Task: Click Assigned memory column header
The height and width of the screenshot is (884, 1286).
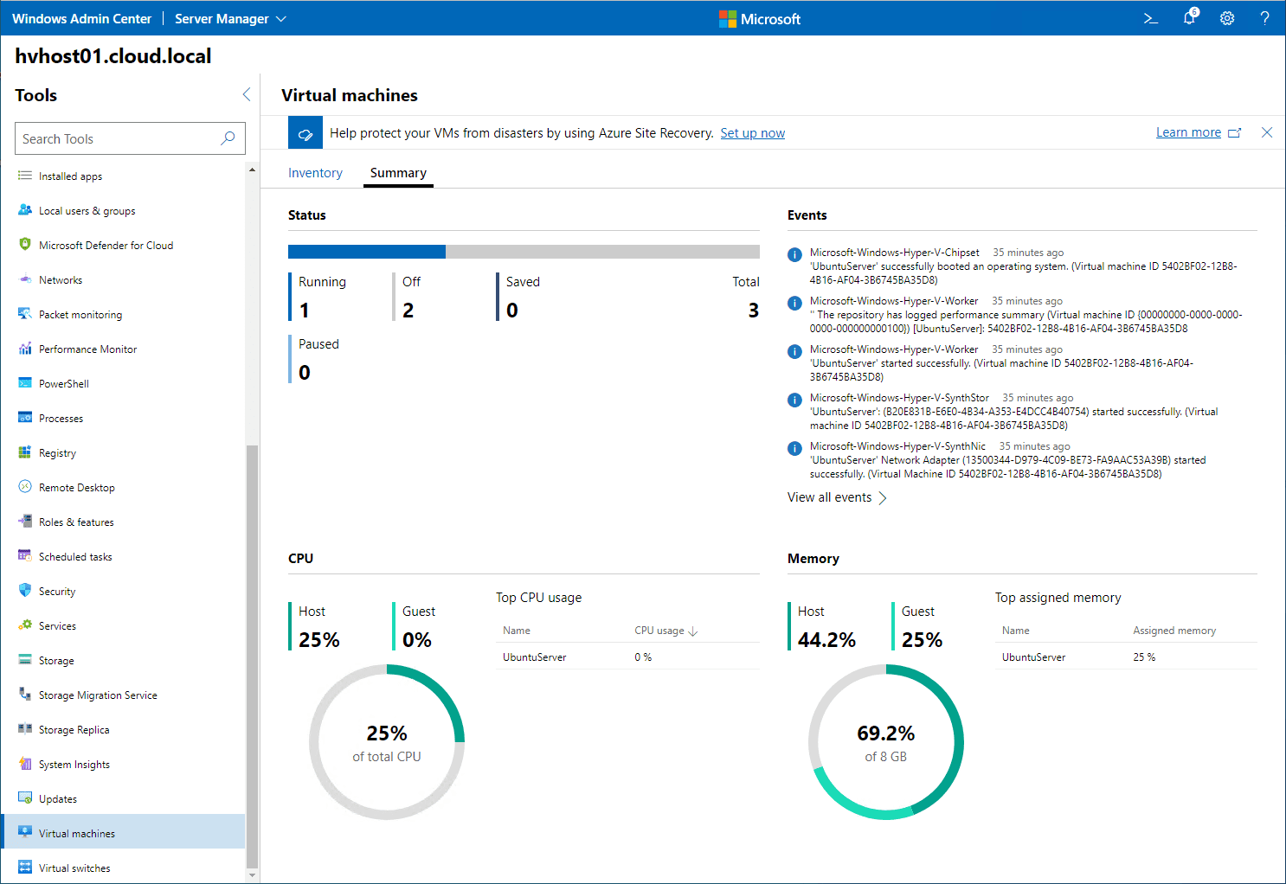Action: click(1174, 631)
